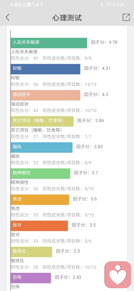Select the green 人际关系敏感 bar

(x=49, y=43)
